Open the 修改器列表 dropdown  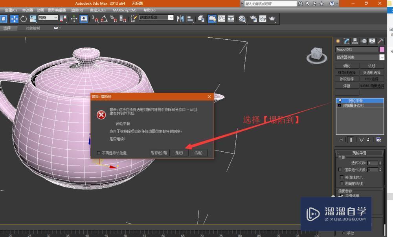358,57
